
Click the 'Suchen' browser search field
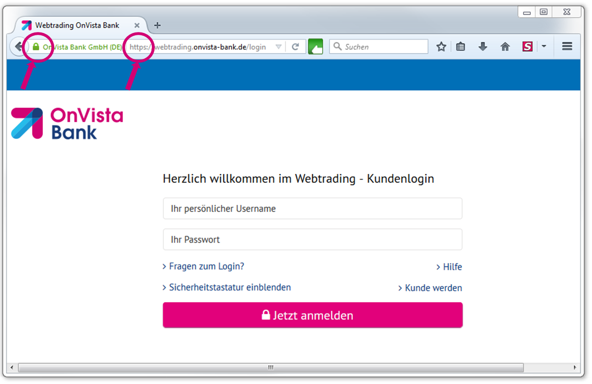[379, 47]
